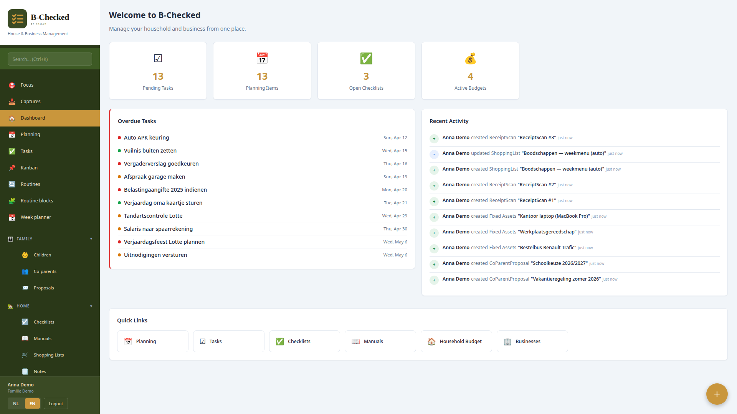The height and width of the screenshot is (414, 737).
Task: Click the ReceiptScan #3 activity entry
Action: coord(575,138)
